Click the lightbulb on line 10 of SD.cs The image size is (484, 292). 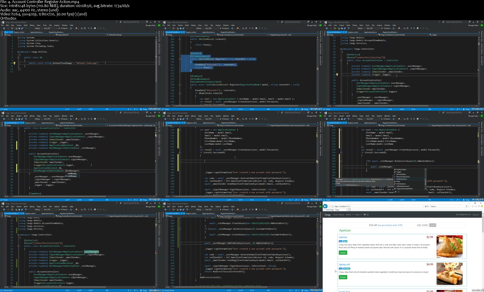[x=14, y=63]
